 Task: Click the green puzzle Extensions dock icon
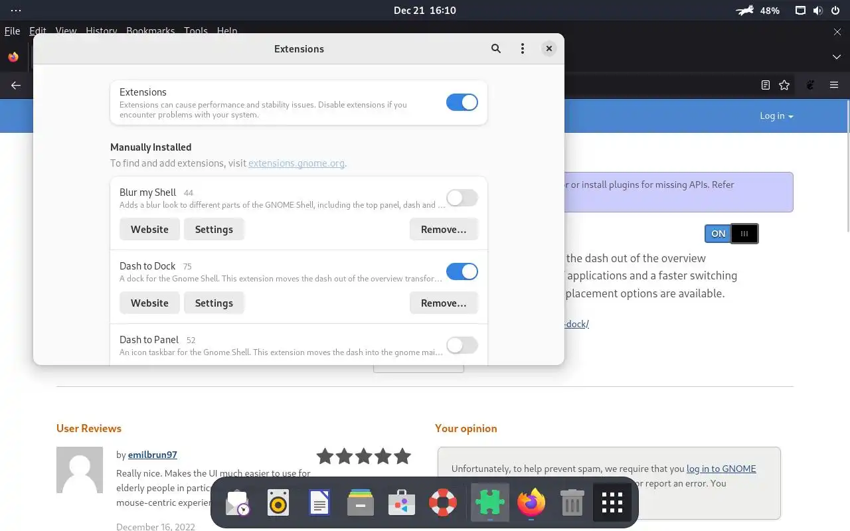(x=490, y=503)
